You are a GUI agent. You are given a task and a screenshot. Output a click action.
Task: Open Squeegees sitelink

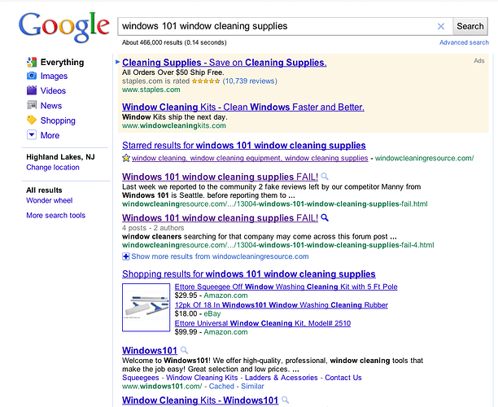pos(141,378)
